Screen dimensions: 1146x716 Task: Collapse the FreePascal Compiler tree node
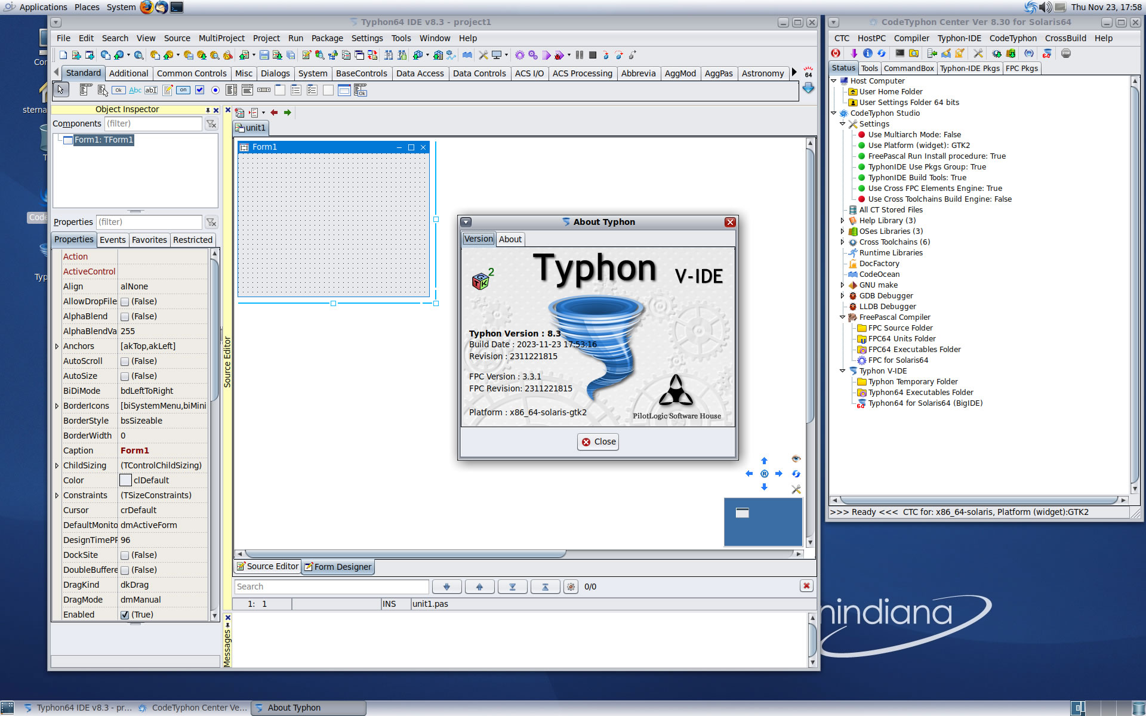(842, 317)
